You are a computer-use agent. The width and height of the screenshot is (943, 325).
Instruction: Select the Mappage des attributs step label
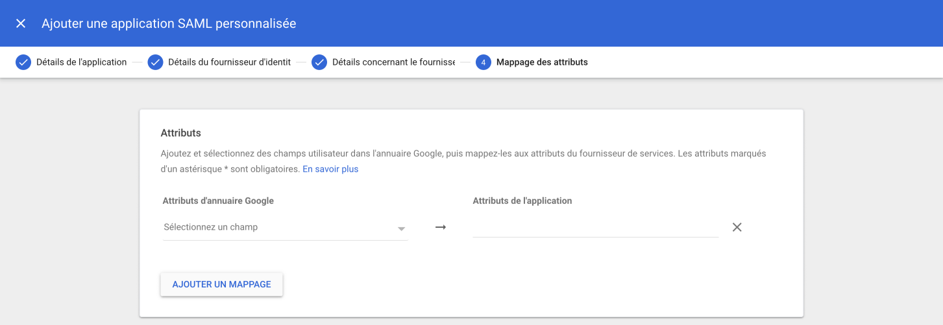coord(542,62)
